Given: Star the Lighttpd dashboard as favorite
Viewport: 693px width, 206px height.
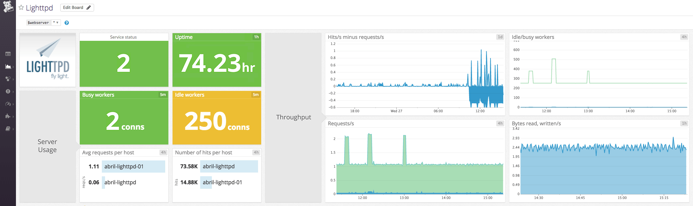Looking at the screenshot, I should pos(21,8).
